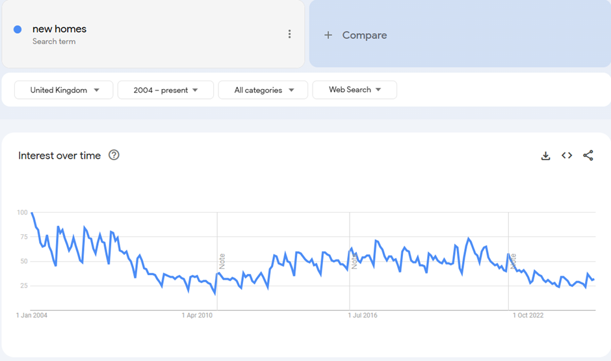
Task: Click the 1 Oct 2022 axis label
Action: [528, 315]
